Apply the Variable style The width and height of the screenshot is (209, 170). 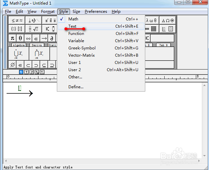(101, 41)
